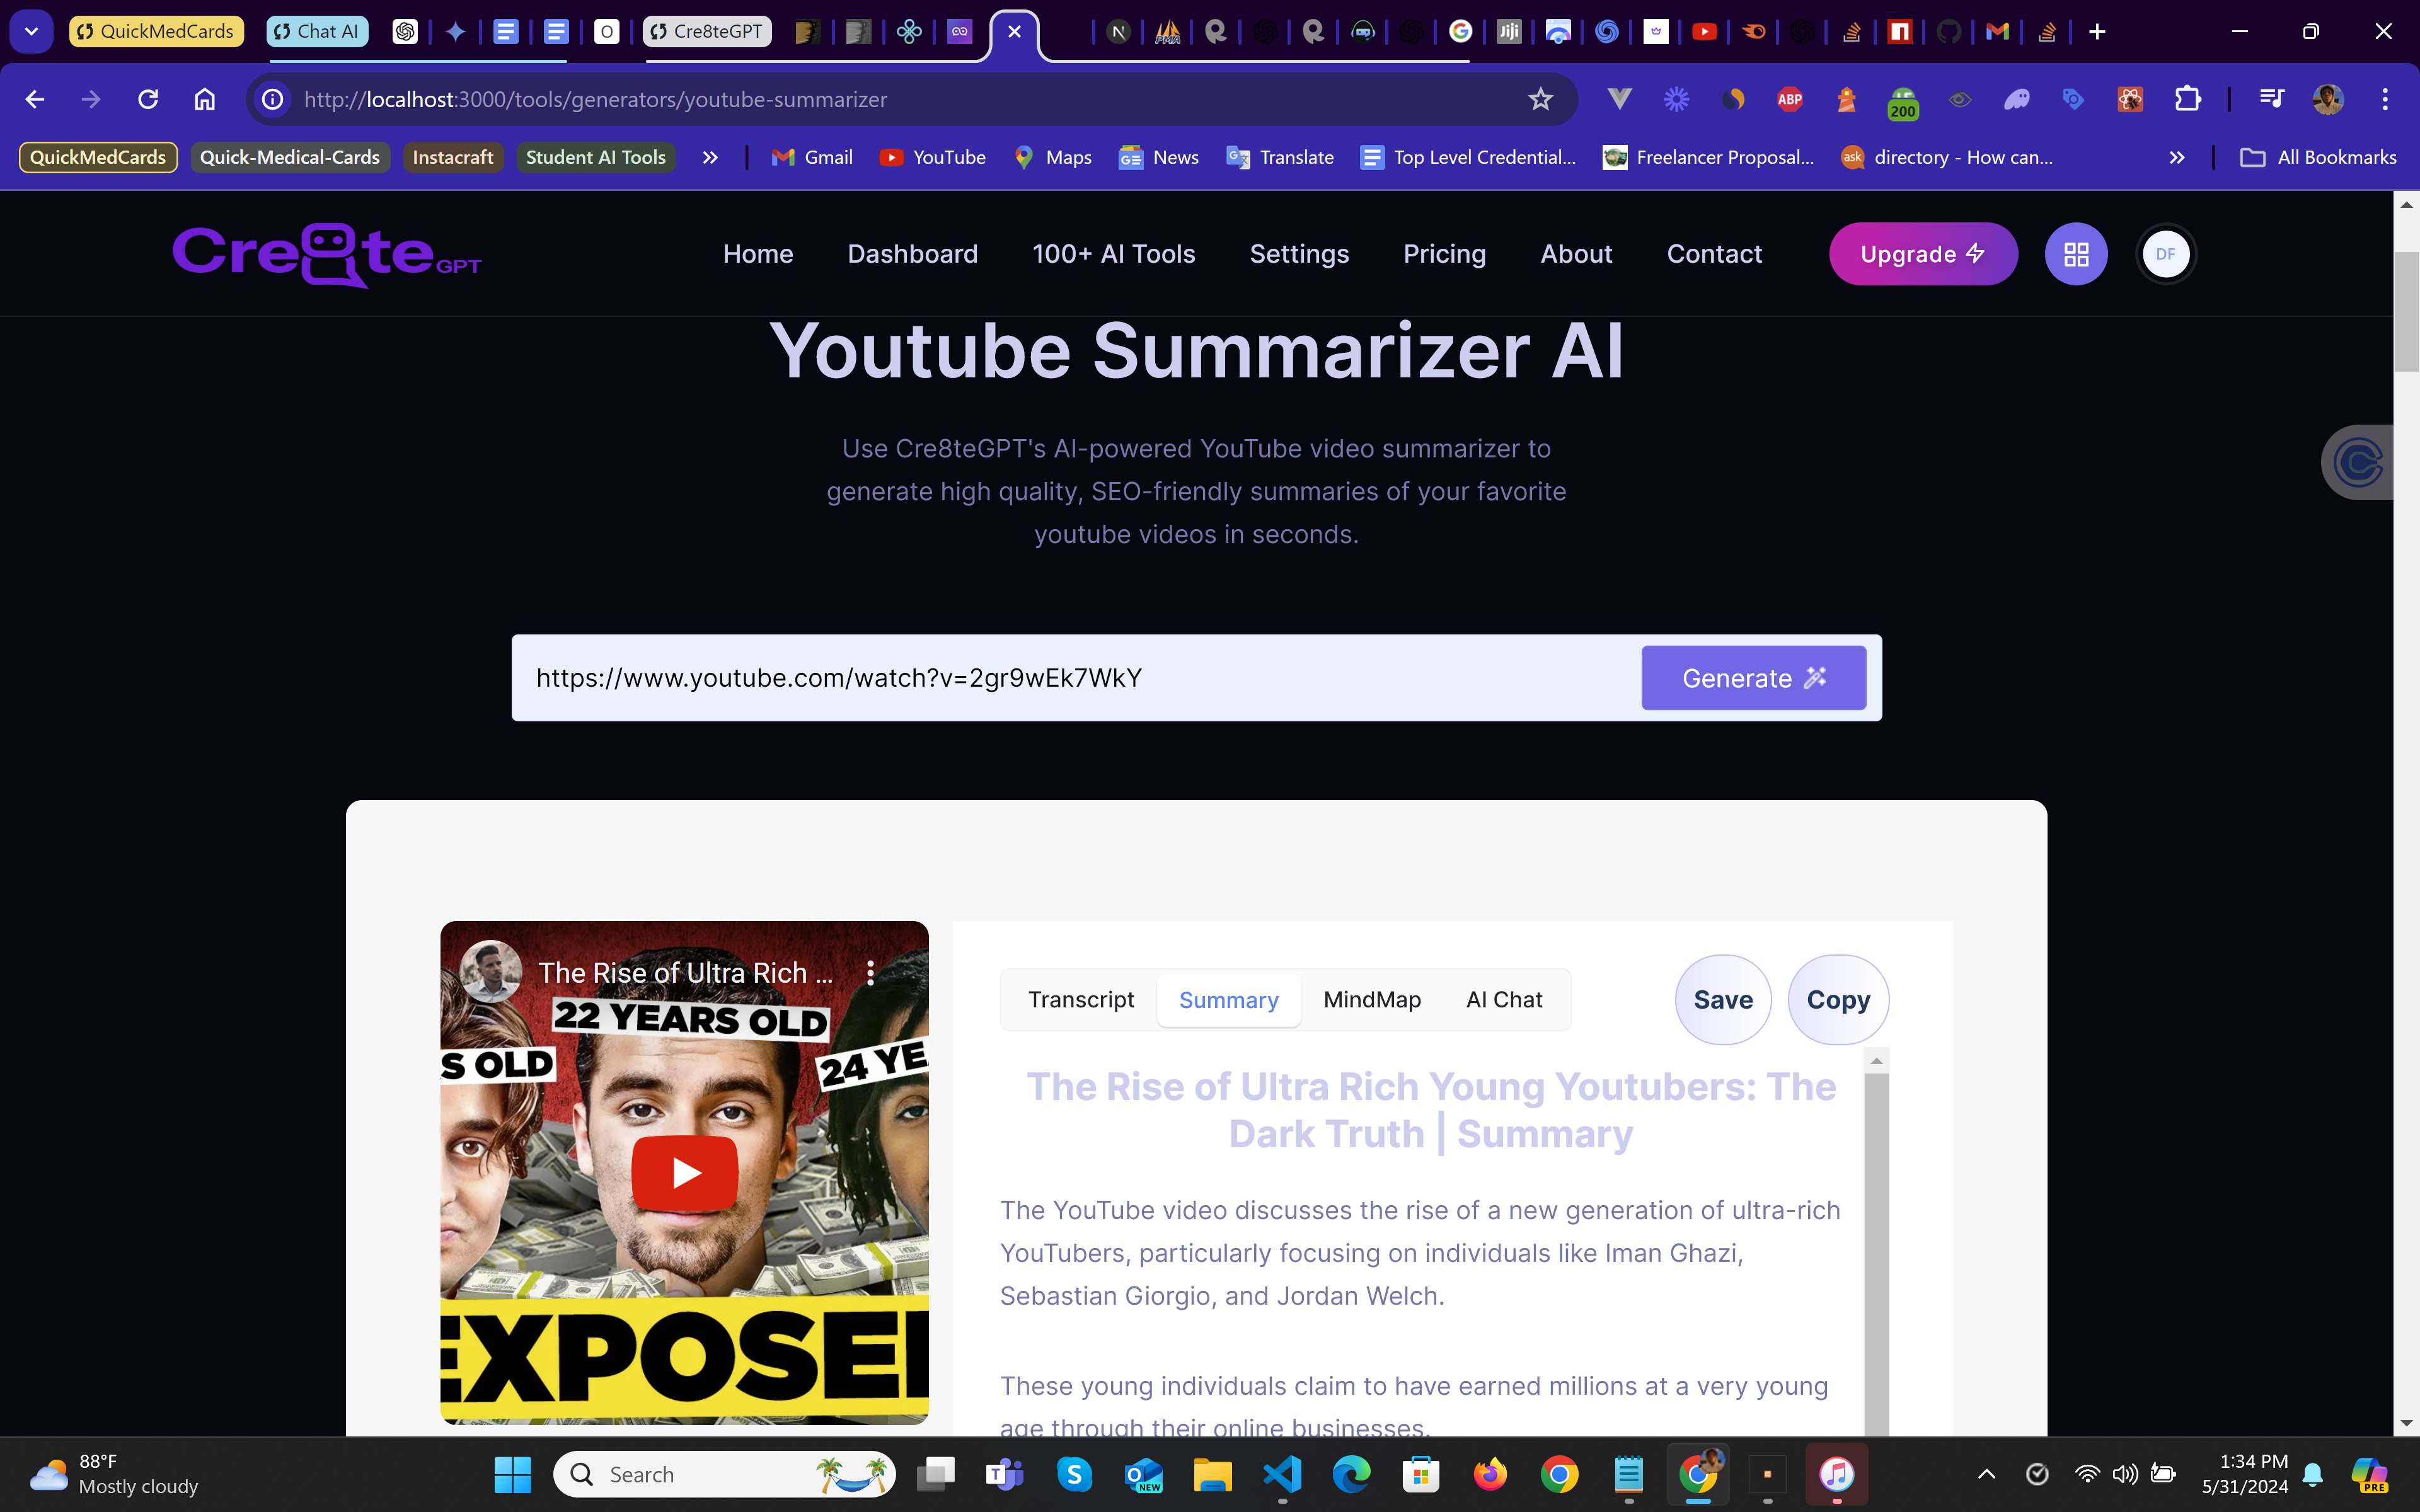Switch to the MindMap tab
Viewport: 2420px width, 1512px height.
pyautogui.click(x=1372, y=1000)
